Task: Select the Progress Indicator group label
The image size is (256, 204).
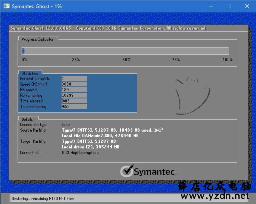Action: (38, 39)
